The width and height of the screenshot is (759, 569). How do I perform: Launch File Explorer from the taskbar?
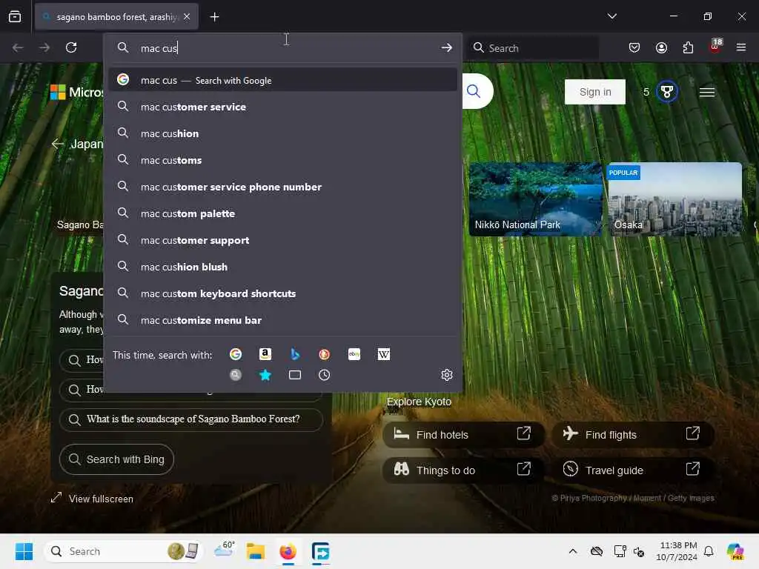[256, 551]
